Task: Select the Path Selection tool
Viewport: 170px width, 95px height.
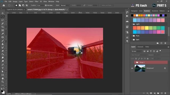Action: tap(3, 72)
